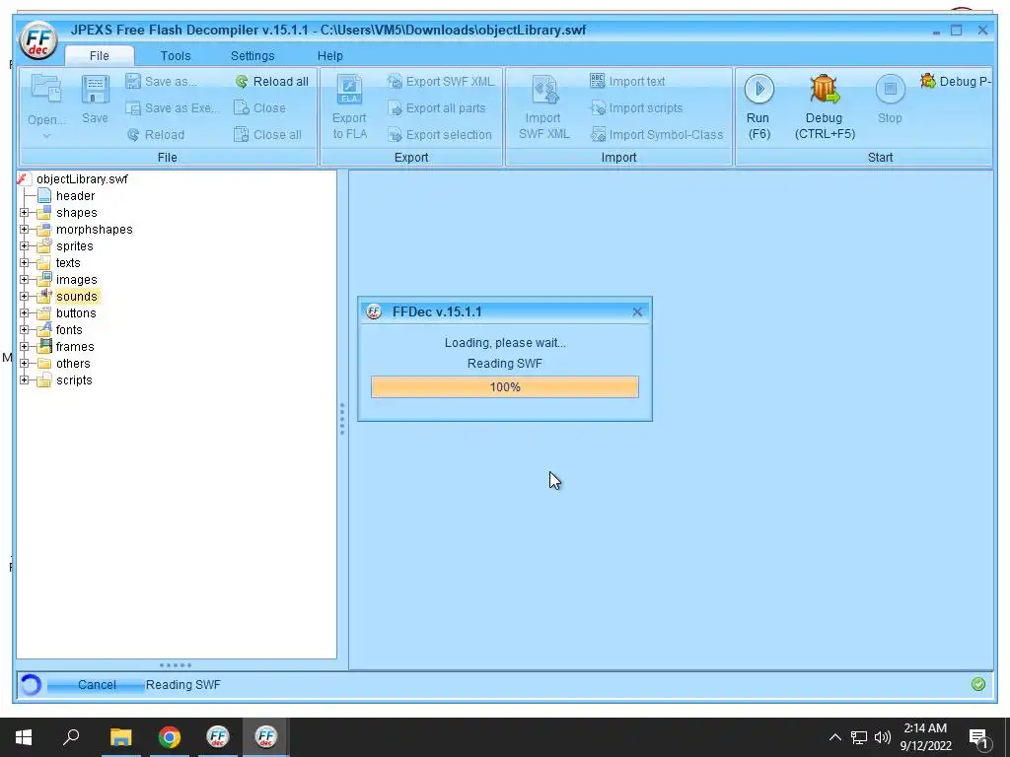
Task: Select objectLibrary.swf root tree node
Action: pos(83,179)
